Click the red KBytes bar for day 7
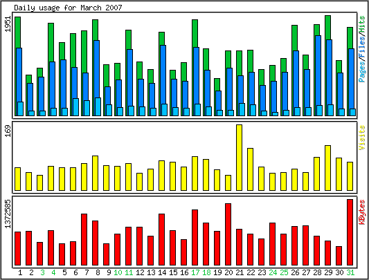369x280 pixels. click(84, 240)
